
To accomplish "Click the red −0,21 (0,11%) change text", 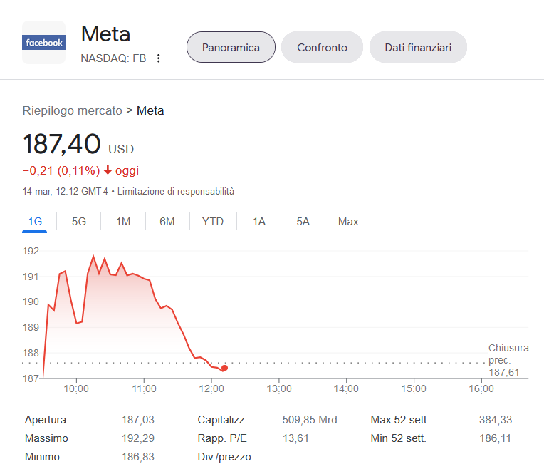I will (x=61, y=170).
